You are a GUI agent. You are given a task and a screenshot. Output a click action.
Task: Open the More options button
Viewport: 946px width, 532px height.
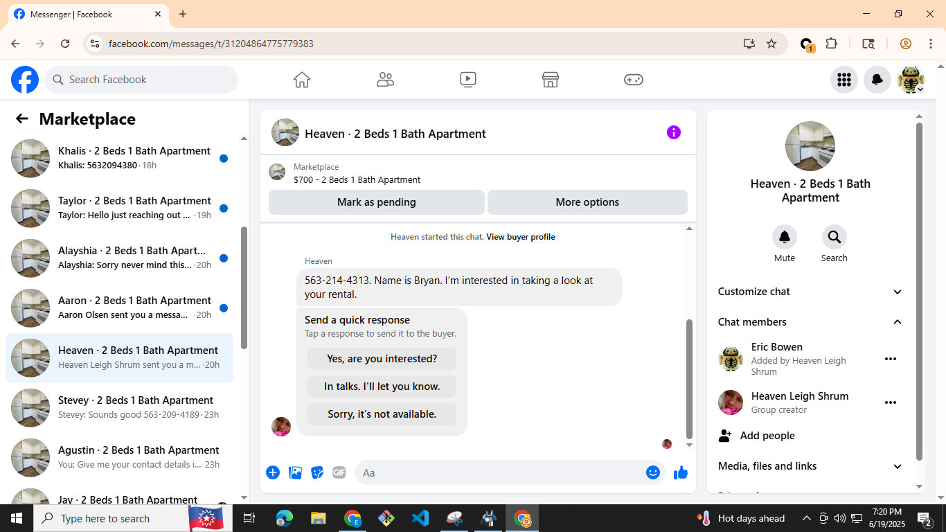(x=587, y=202)
